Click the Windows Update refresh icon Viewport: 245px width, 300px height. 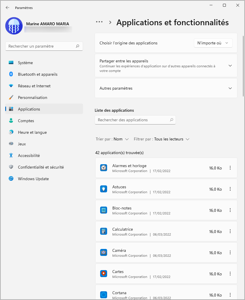coord(11,178)
